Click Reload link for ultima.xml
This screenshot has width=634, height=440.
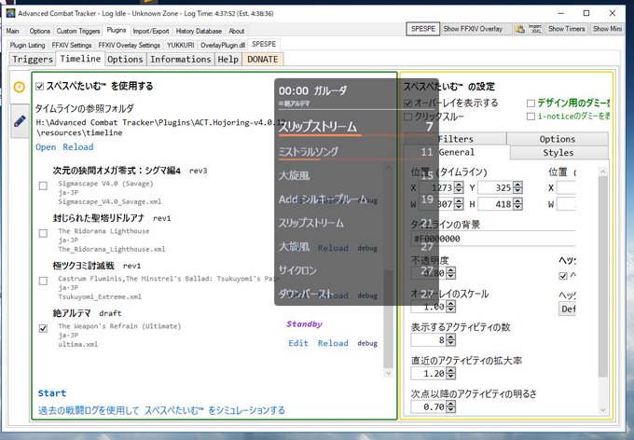coord(333,343)
